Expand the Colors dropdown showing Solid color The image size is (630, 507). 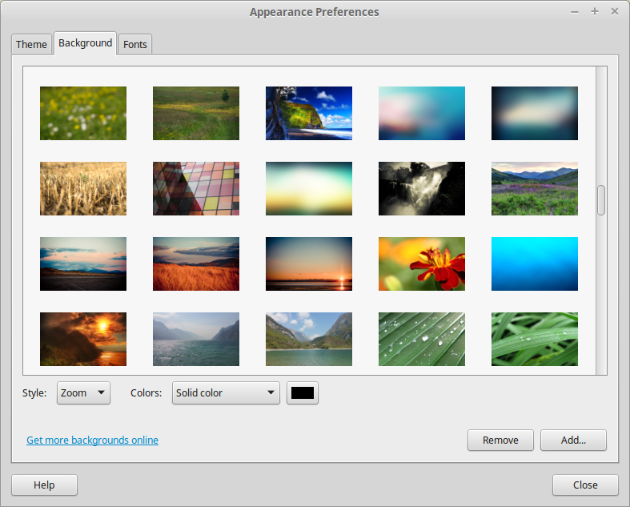(x=226, y=392)
